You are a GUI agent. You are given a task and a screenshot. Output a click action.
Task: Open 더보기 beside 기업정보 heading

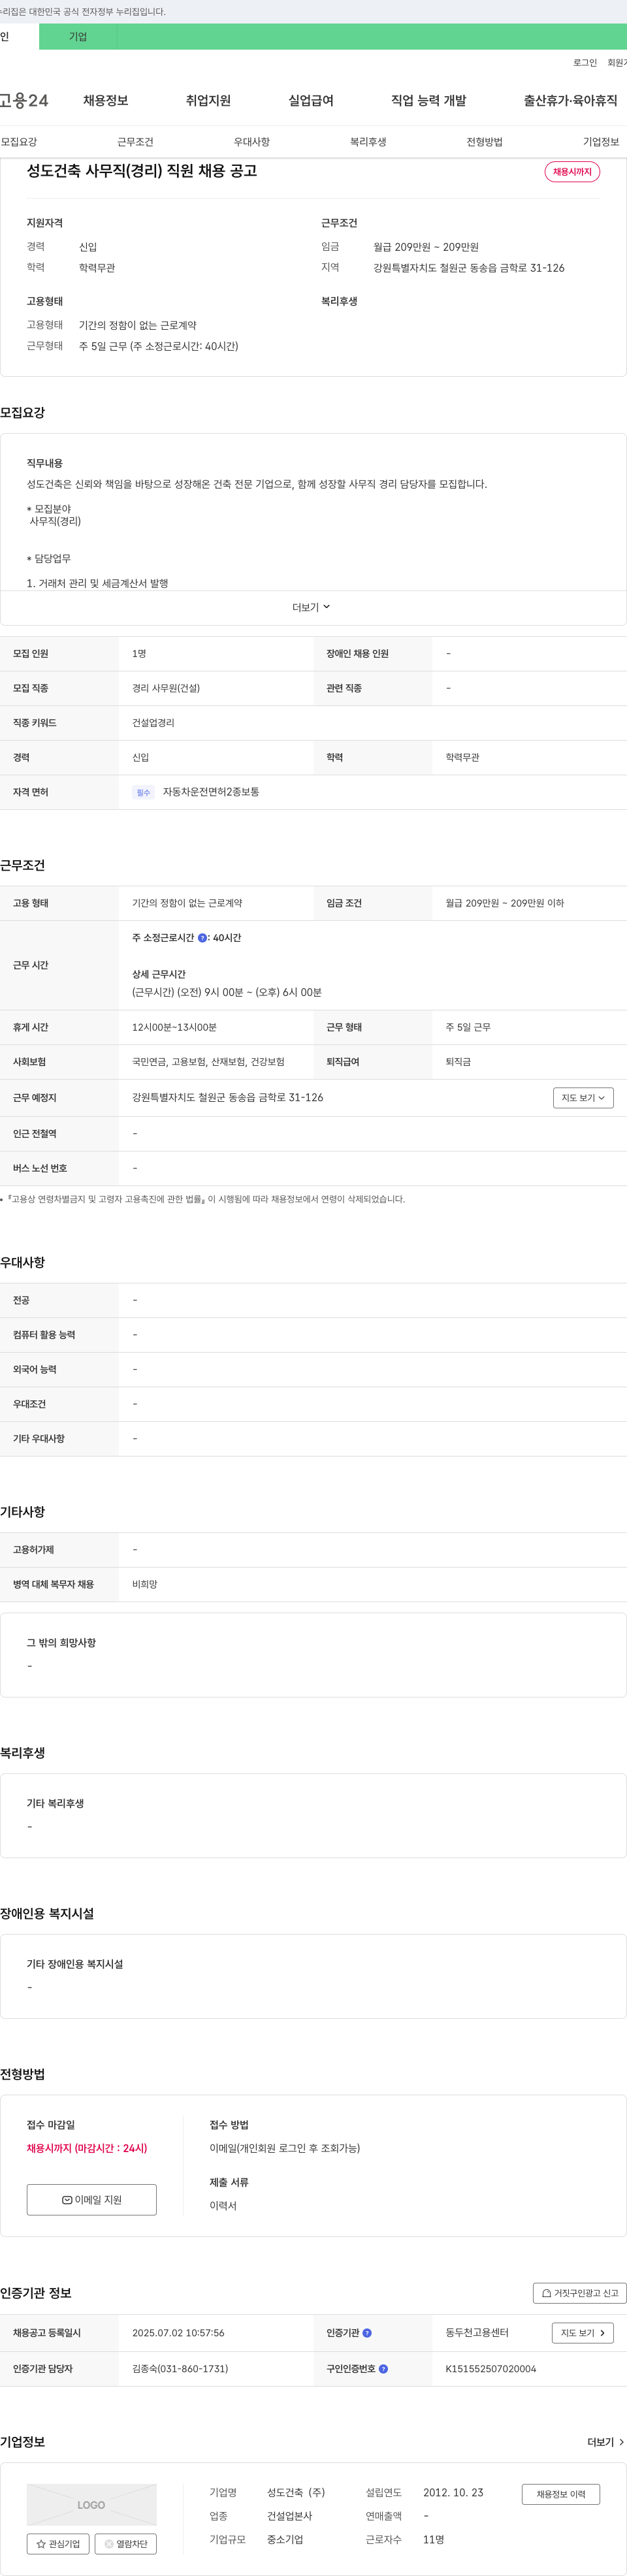click(x=605, y=2442)
